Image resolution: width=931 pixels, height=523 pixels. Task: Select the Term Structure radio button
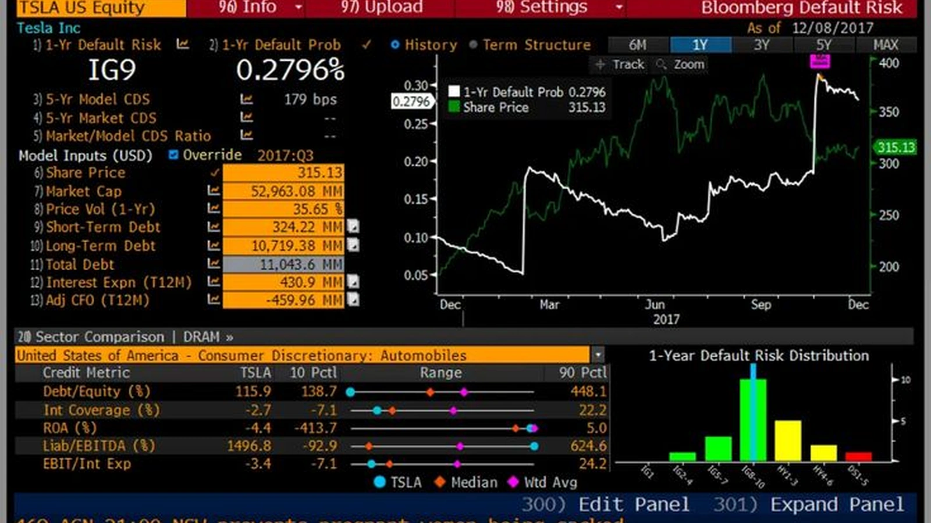pyautogui.click(x=473, y=45)
